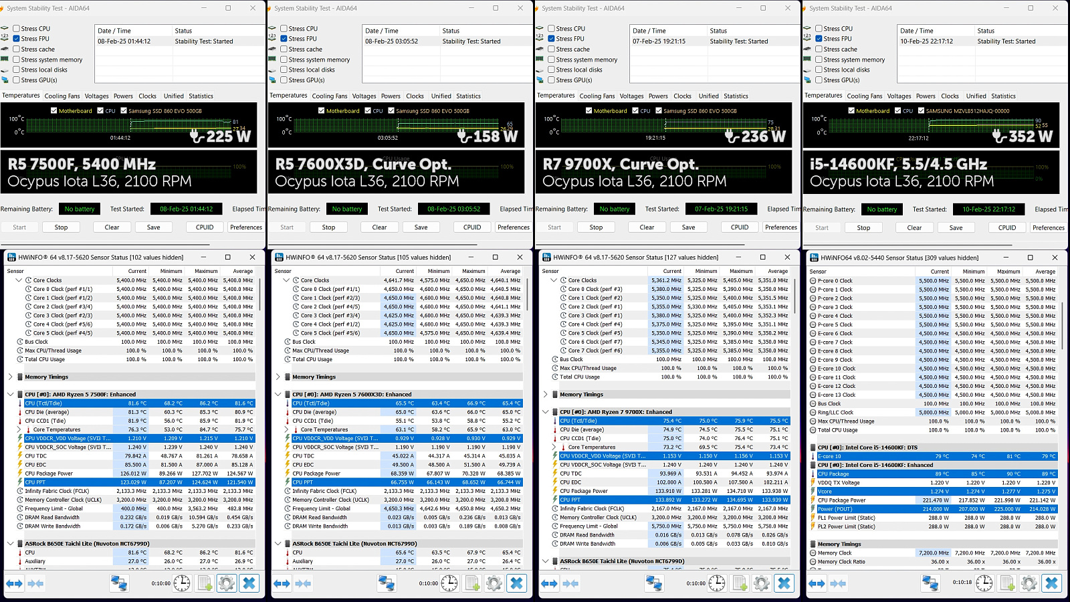Start logging to file in 9700X HWiNFO window
Screen dimensions: 1070x602
[x=740, y=583]
